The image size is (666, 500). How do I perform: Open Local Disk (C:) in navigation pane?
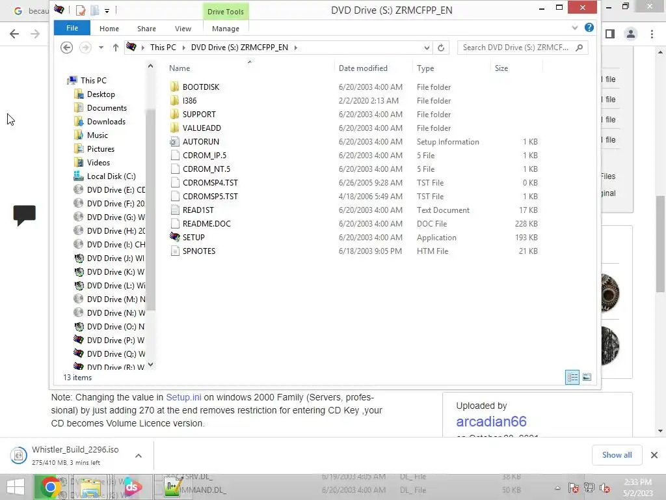[x=111, y=176]
